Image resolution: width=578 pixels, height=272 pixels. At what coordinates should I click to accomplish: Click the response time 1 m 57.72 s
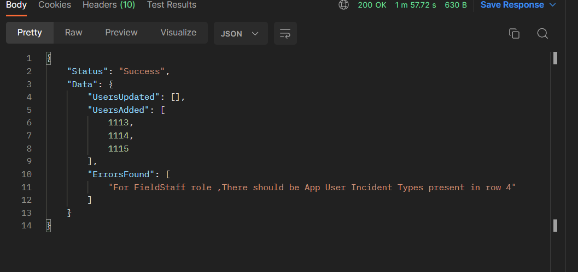(416, 5)
